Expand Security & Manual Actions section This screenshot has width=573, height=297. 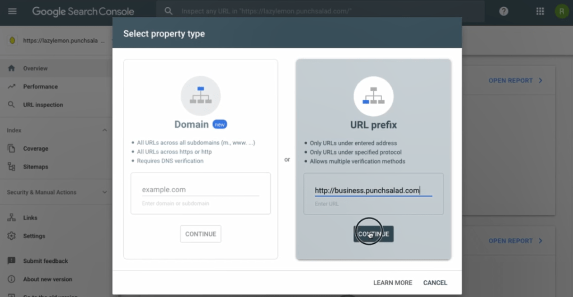pyautogui.click(x=105, y=192)
